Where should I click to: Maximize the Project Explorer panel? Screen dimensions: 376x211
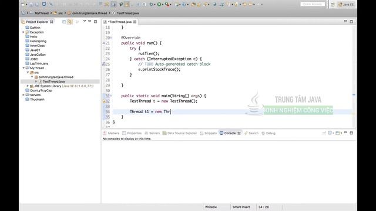(x=95, y=22)
